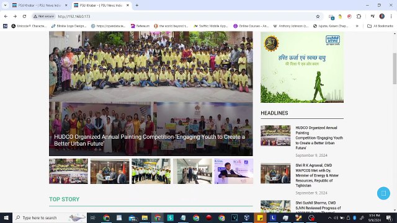Screen dimensions: 397x223
Task: Open the clock showing 9/9/2024
Action: (375, 217)
